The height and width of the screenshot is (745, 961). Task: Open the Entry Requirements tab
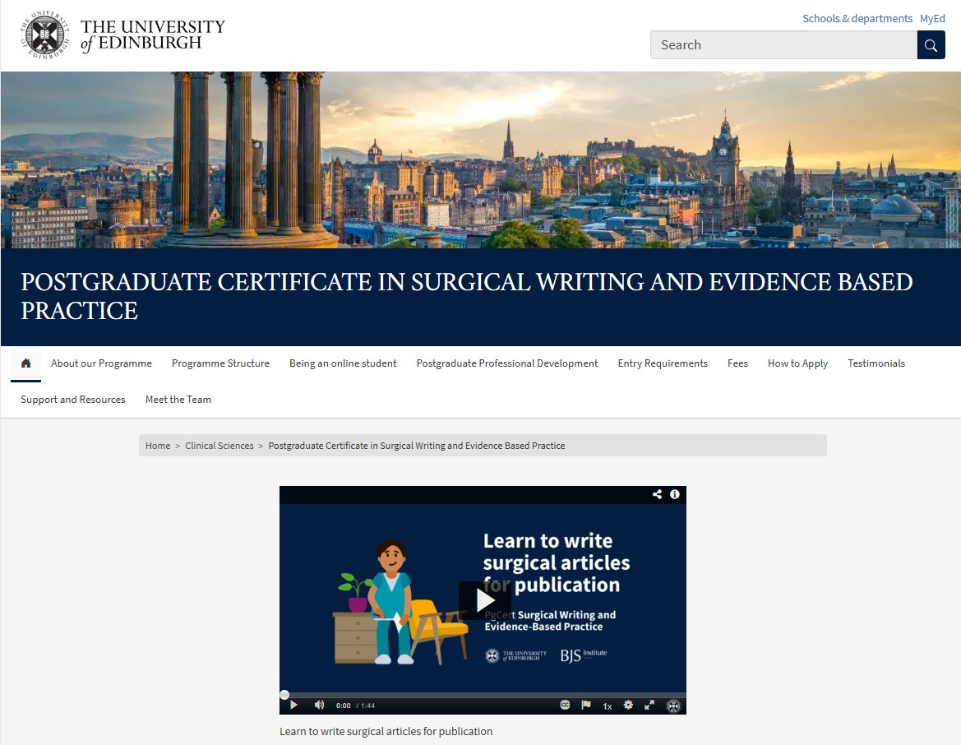tap(663, 363)
